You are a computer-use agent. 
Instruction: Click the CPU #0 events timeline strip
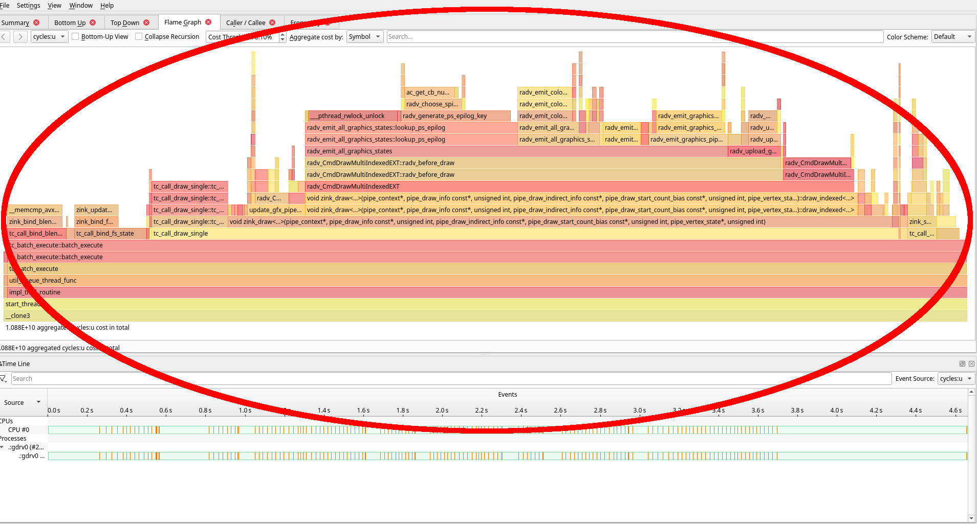508,430
